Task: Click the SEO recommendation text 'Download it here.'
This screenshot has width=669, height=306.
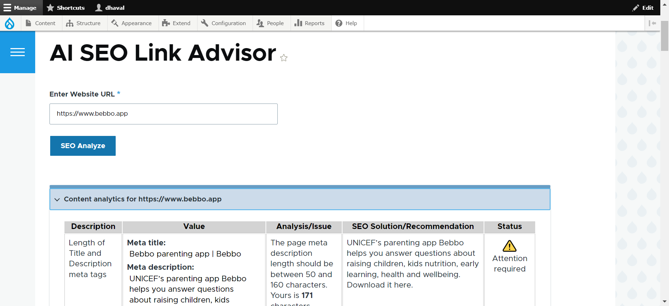Action: (380, 285)
